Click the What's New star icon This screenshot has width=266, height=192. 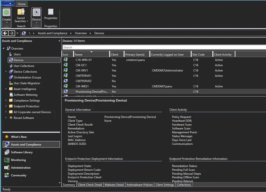[7, 137]
